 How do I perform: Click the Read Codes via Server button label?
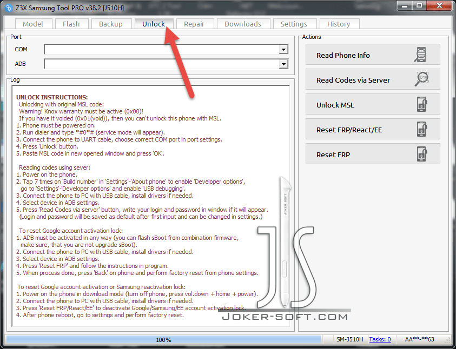[353, 80]
